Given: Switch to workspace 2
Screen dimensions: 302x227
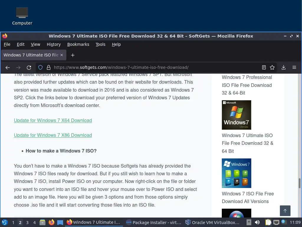Looking at the screenshot, I should [20, 223].
